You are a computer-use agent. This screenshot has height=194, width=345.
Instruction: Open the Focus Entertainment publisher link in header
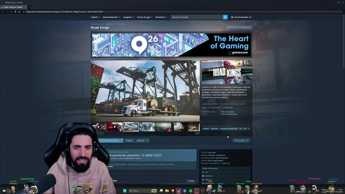[229, 114]
